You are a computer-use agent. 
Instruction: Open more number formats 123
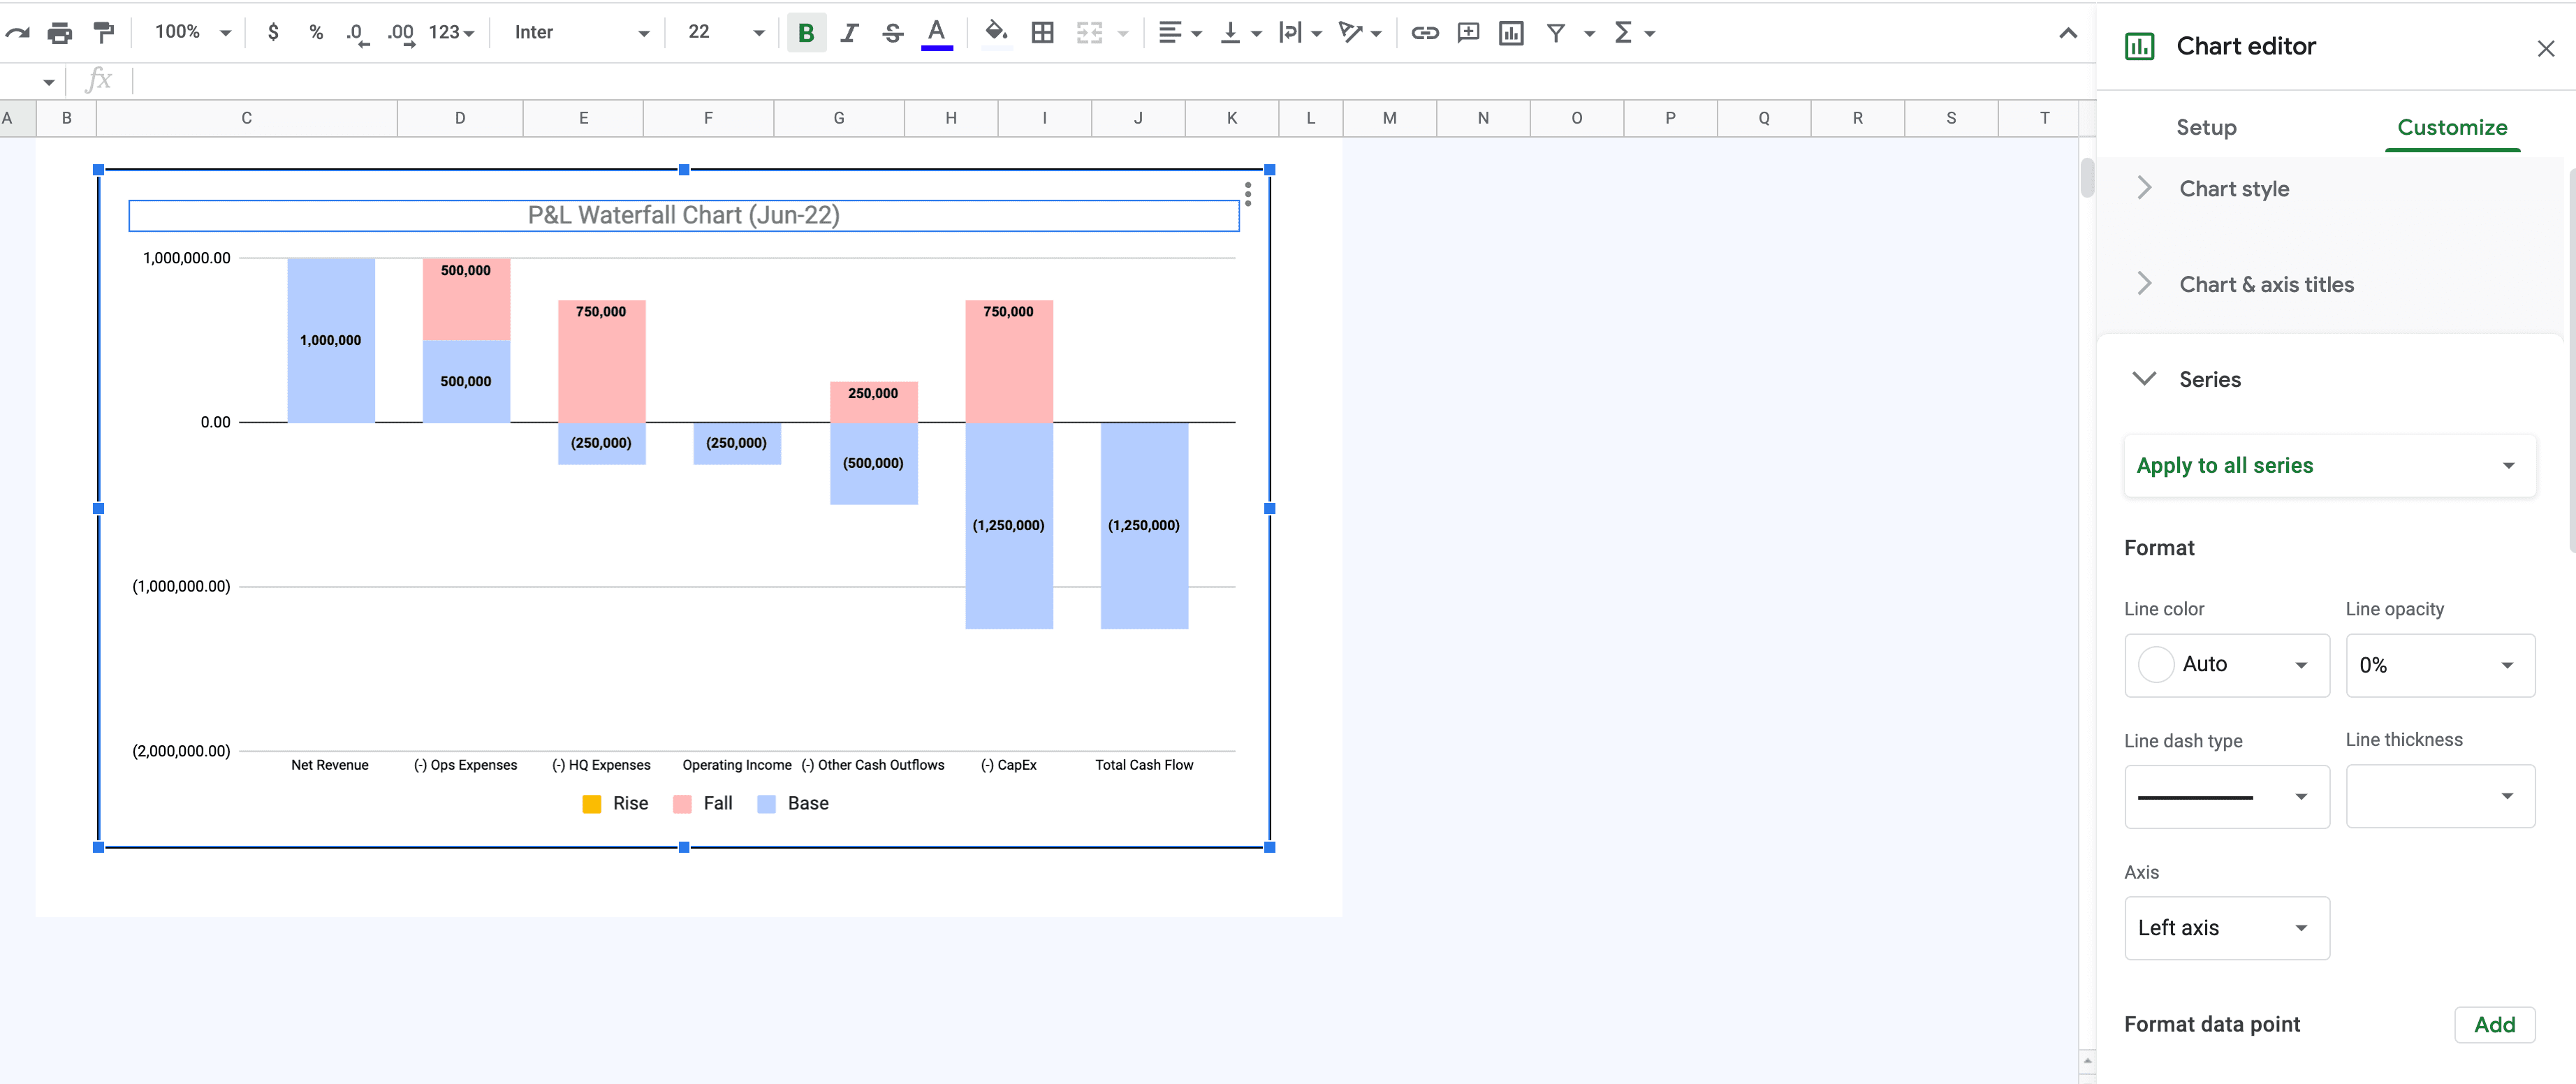pos(451,33)
